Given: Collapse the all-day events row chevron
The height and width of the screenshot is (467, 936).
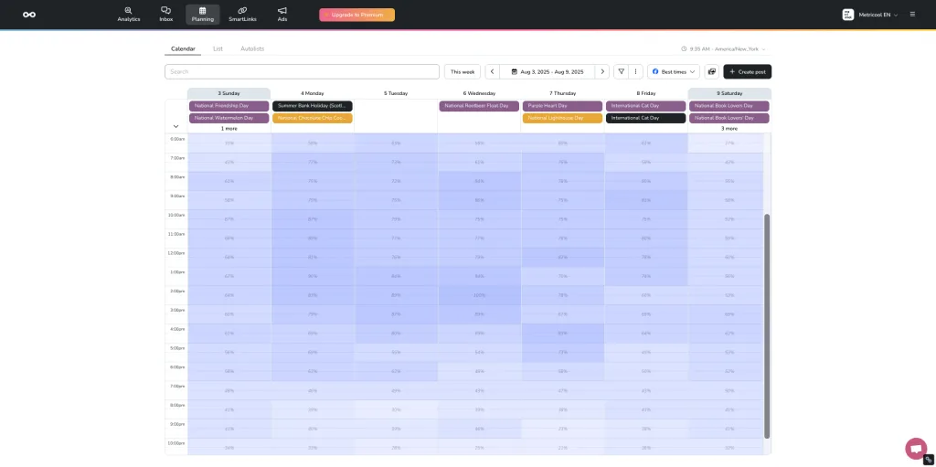Looking at the screenshot, I should click(x=175, y=126).
